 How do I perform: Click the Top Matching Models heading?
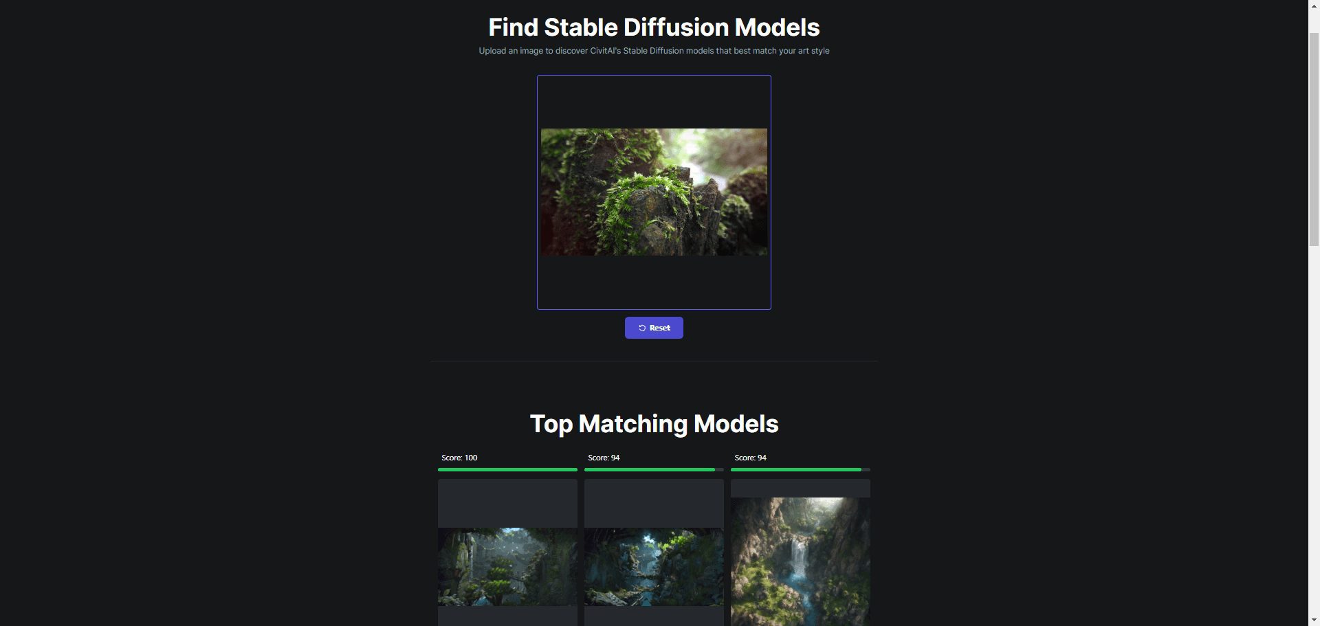pyautogui.click(x=654, y=424)
